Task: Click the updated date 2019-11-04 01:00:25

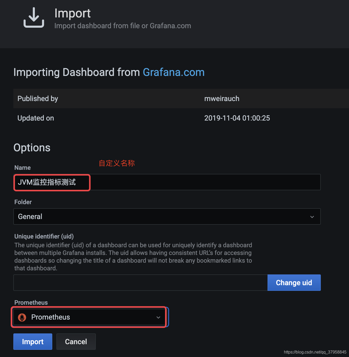Action: [x=237, y=118]
